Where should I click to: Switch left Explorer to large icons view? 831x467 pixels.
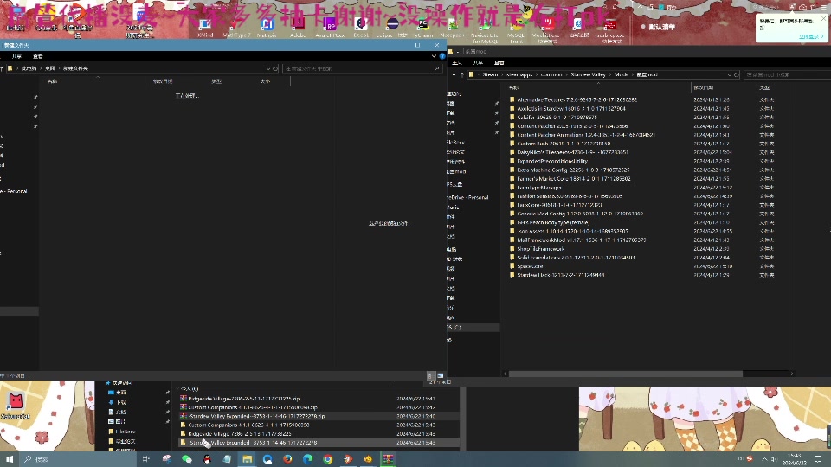[440, 375]
